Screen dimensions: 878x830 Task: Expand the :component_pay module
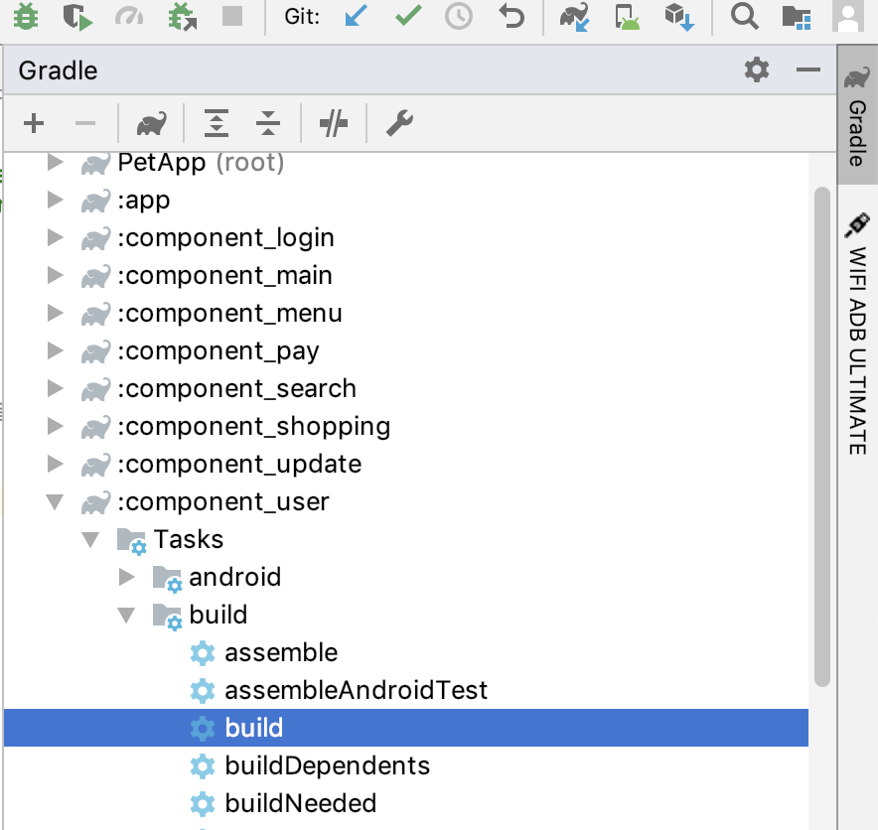tap(55, 350)
